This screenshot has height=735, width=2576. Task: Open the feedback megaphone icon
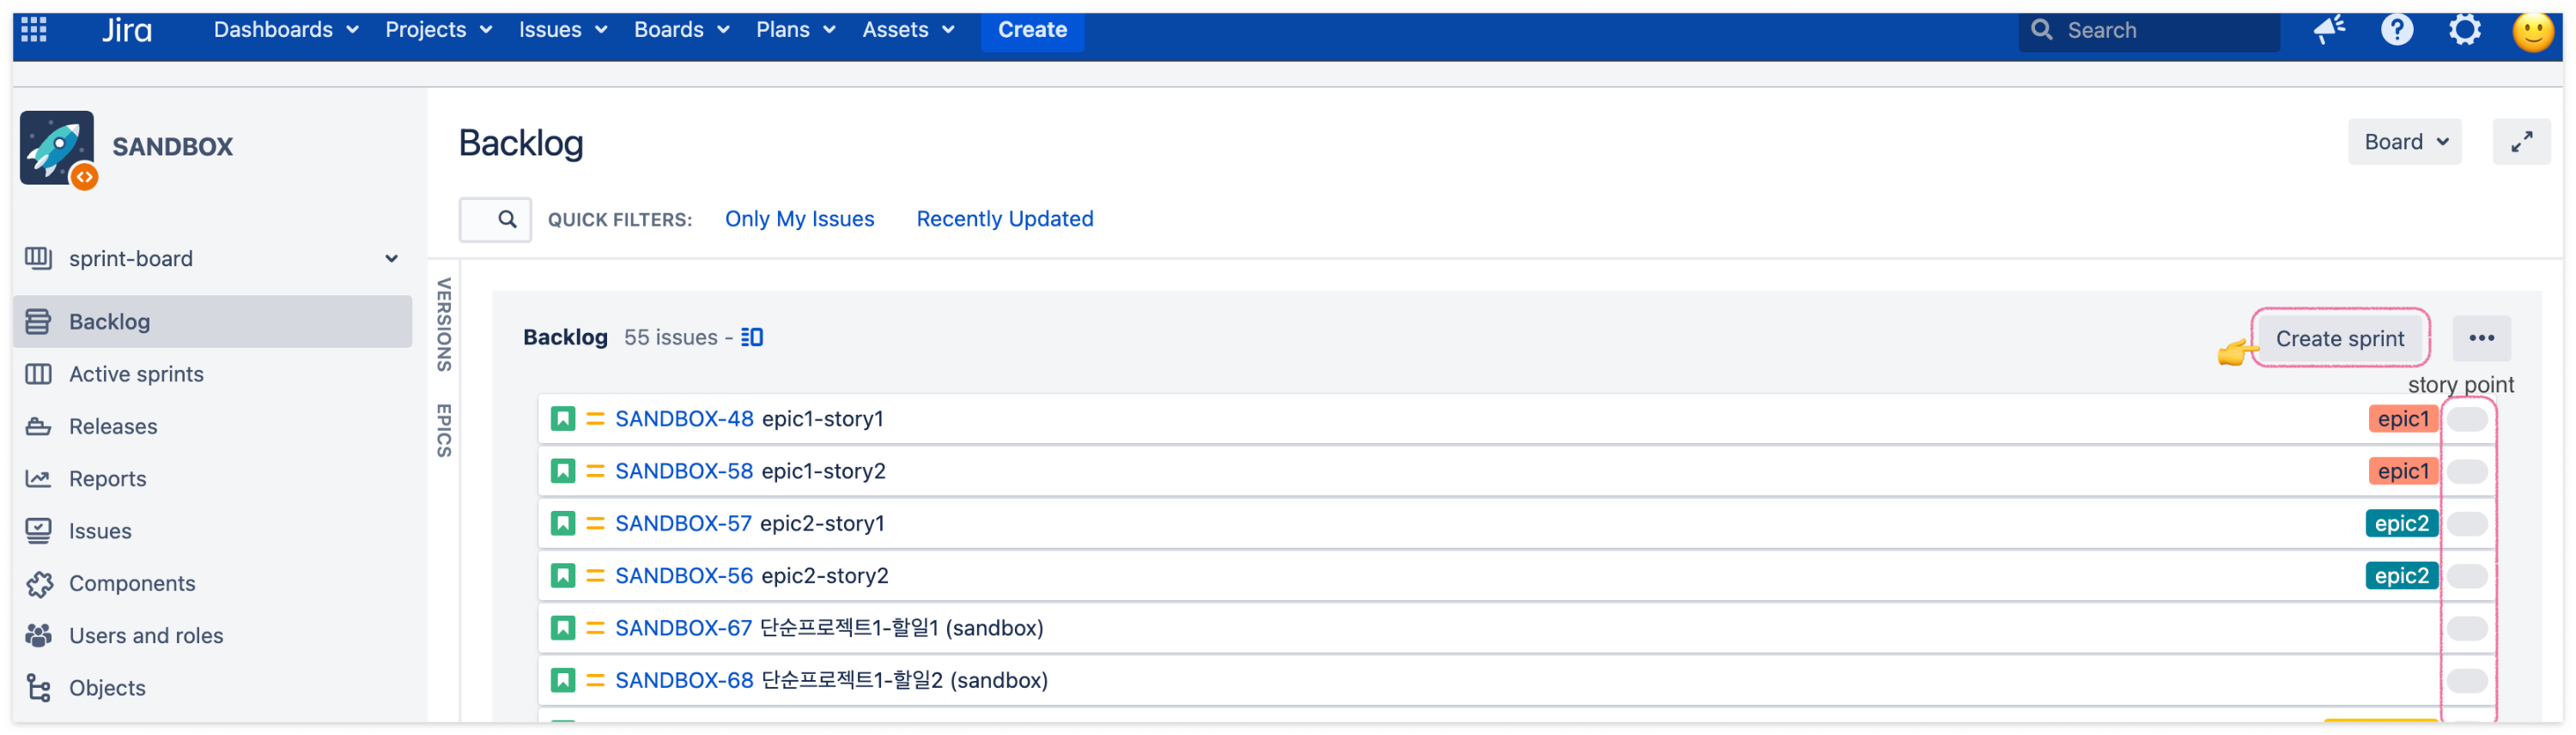[x=2329, y=30]
